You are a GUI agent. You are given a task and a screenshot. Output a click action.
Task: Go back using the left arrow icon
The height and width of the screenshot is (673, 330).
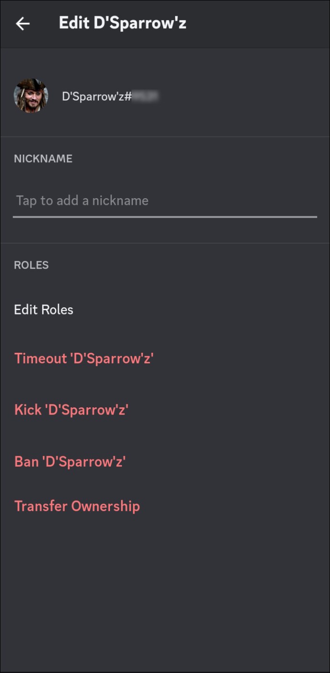click(22, 23)
